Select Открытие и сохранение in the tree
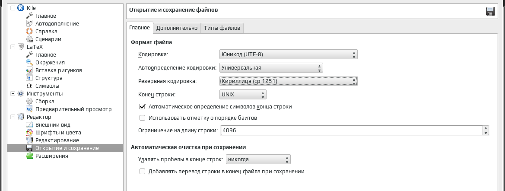505x191 pixels. coord(67,148)
